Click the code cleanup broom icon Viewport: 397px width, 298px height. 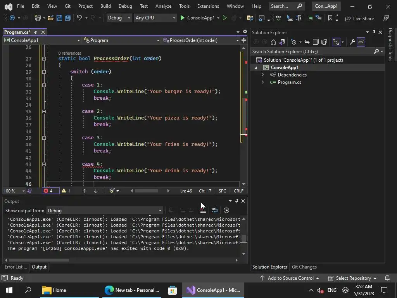(112, 191)
